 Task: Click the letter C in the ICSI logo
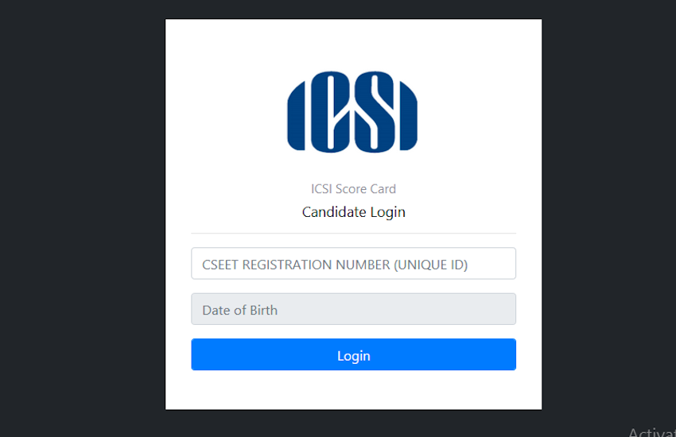[331, 111]
